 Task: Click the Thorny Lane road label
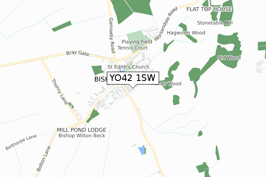[x=59, y=92]
